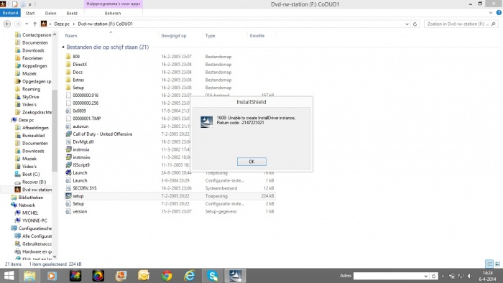Image resolution: width=503 pixels, height=283 pixels.
Task: Open Skype from the taskbar
Action: click(212, 276)
